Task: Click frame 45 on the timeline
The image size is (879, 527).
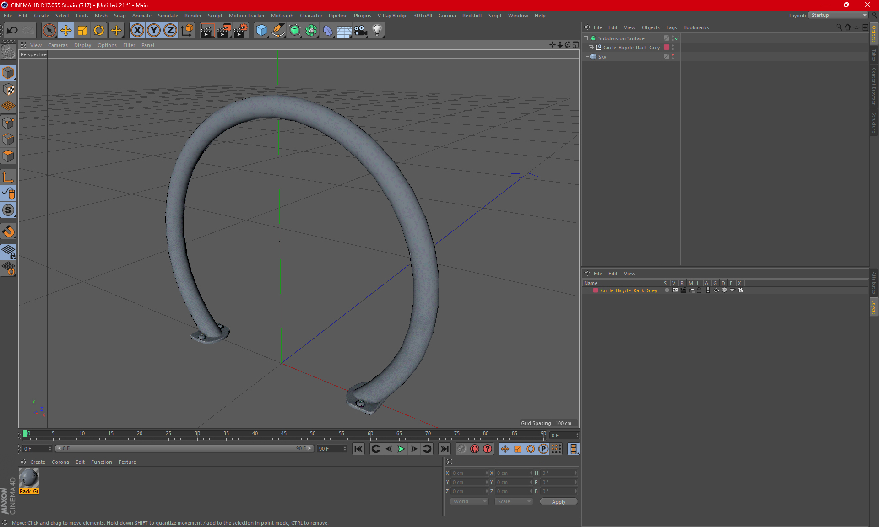Action: pyautogui.click(x=284, y=435)
